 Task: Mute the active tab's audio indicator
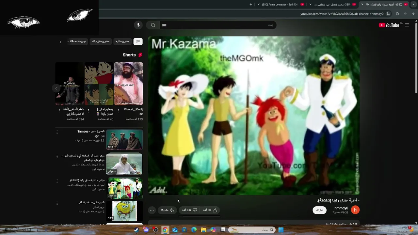click(367, 5)
